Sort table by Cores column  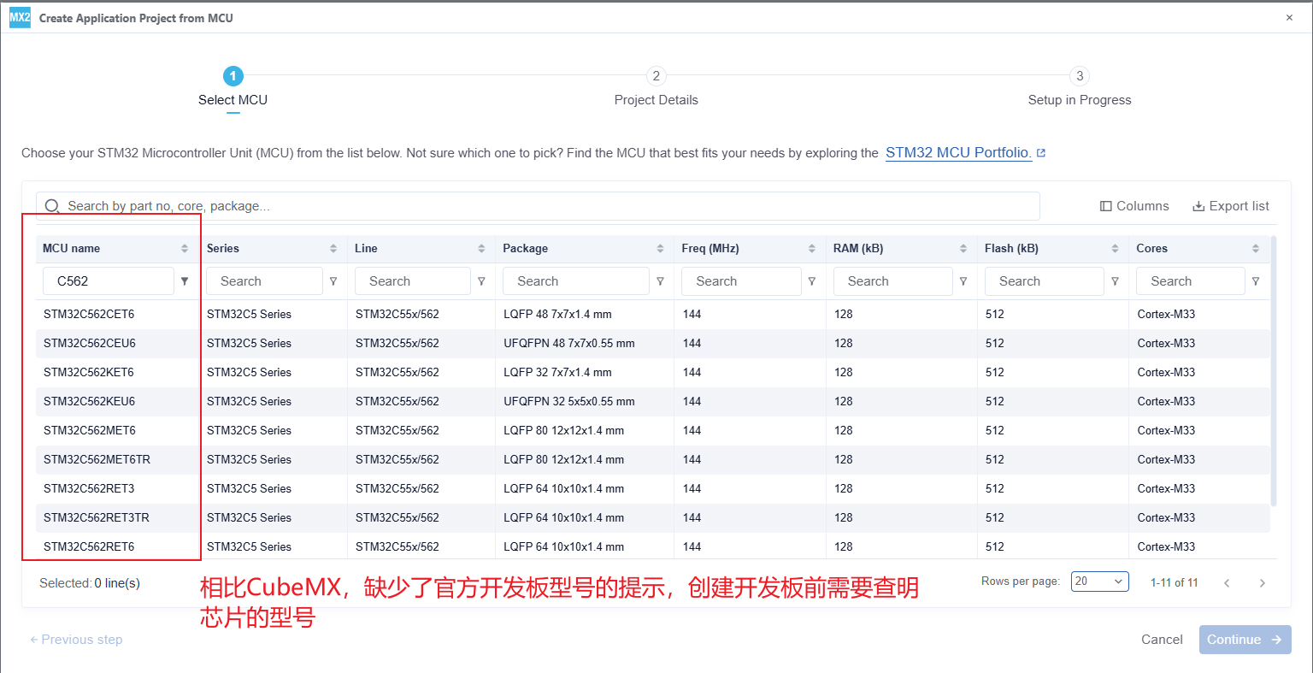1255,249
